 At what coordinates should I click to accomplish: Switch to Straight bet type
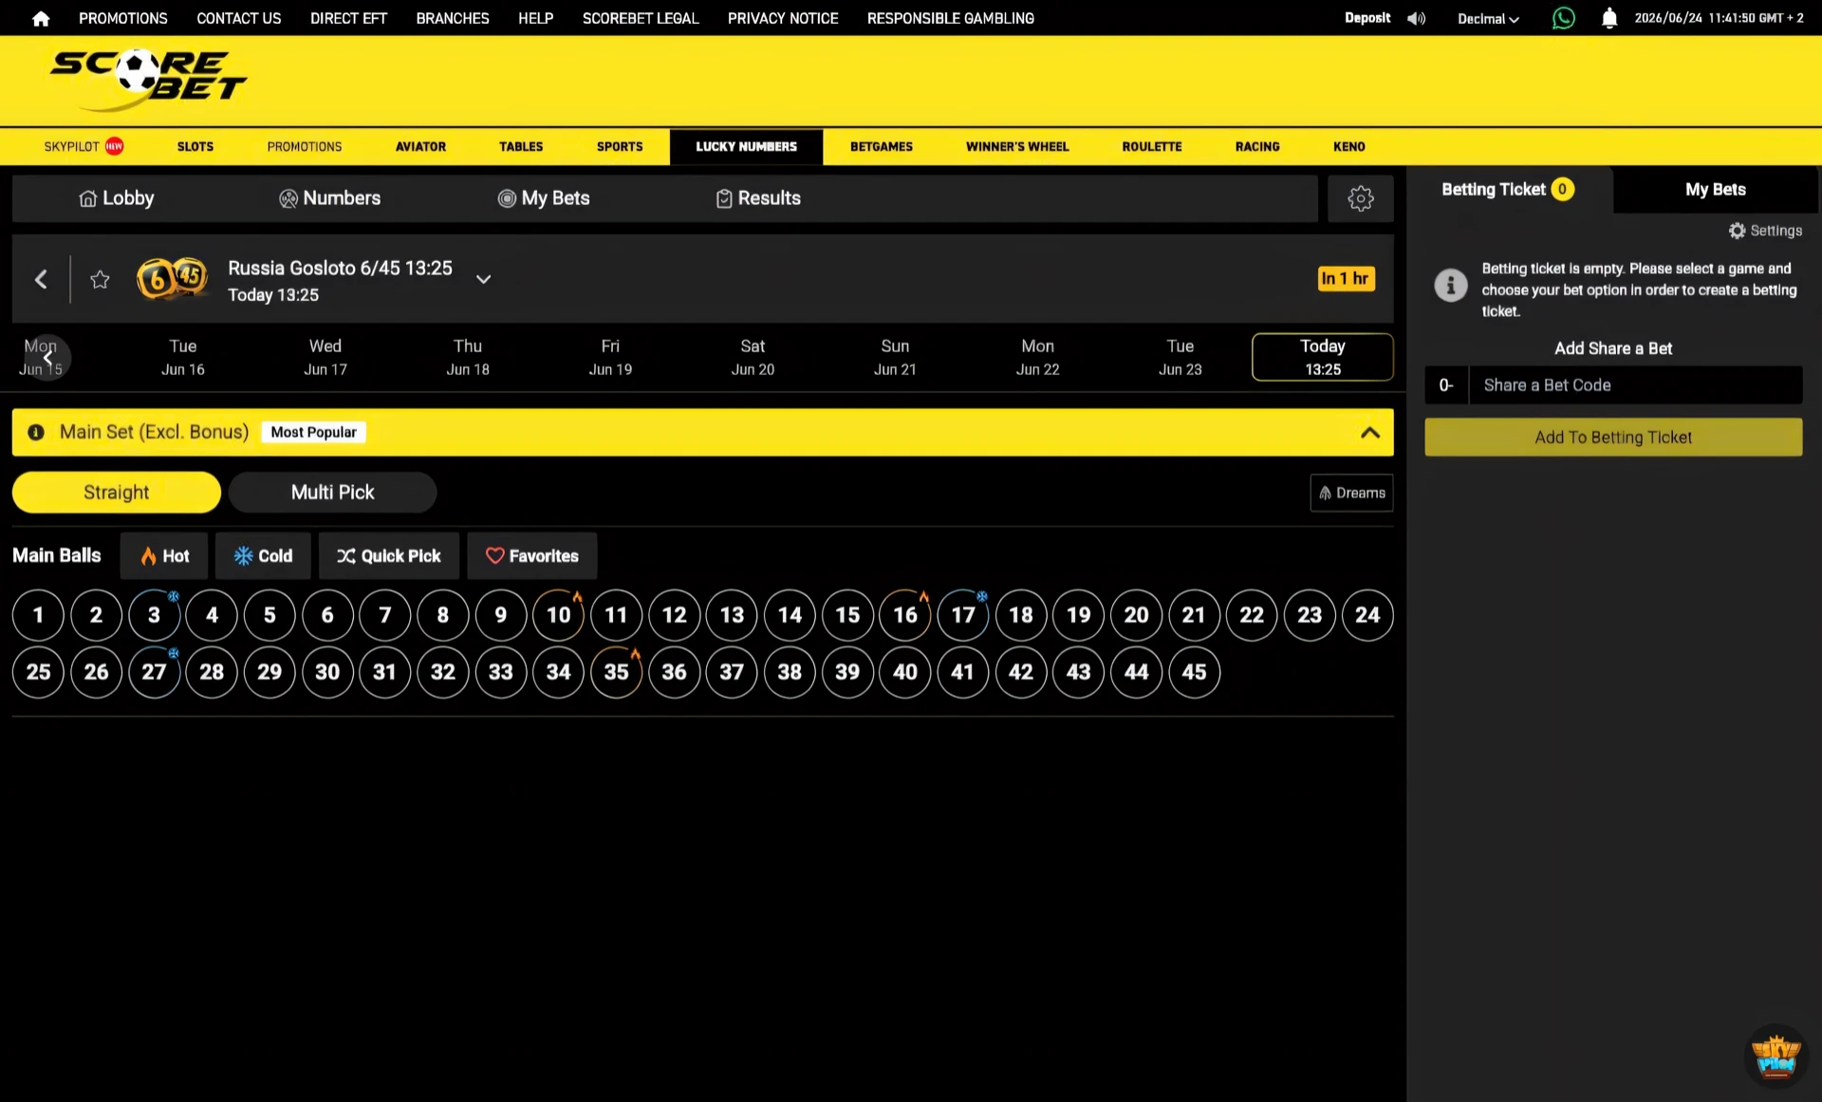click(116, 493)
